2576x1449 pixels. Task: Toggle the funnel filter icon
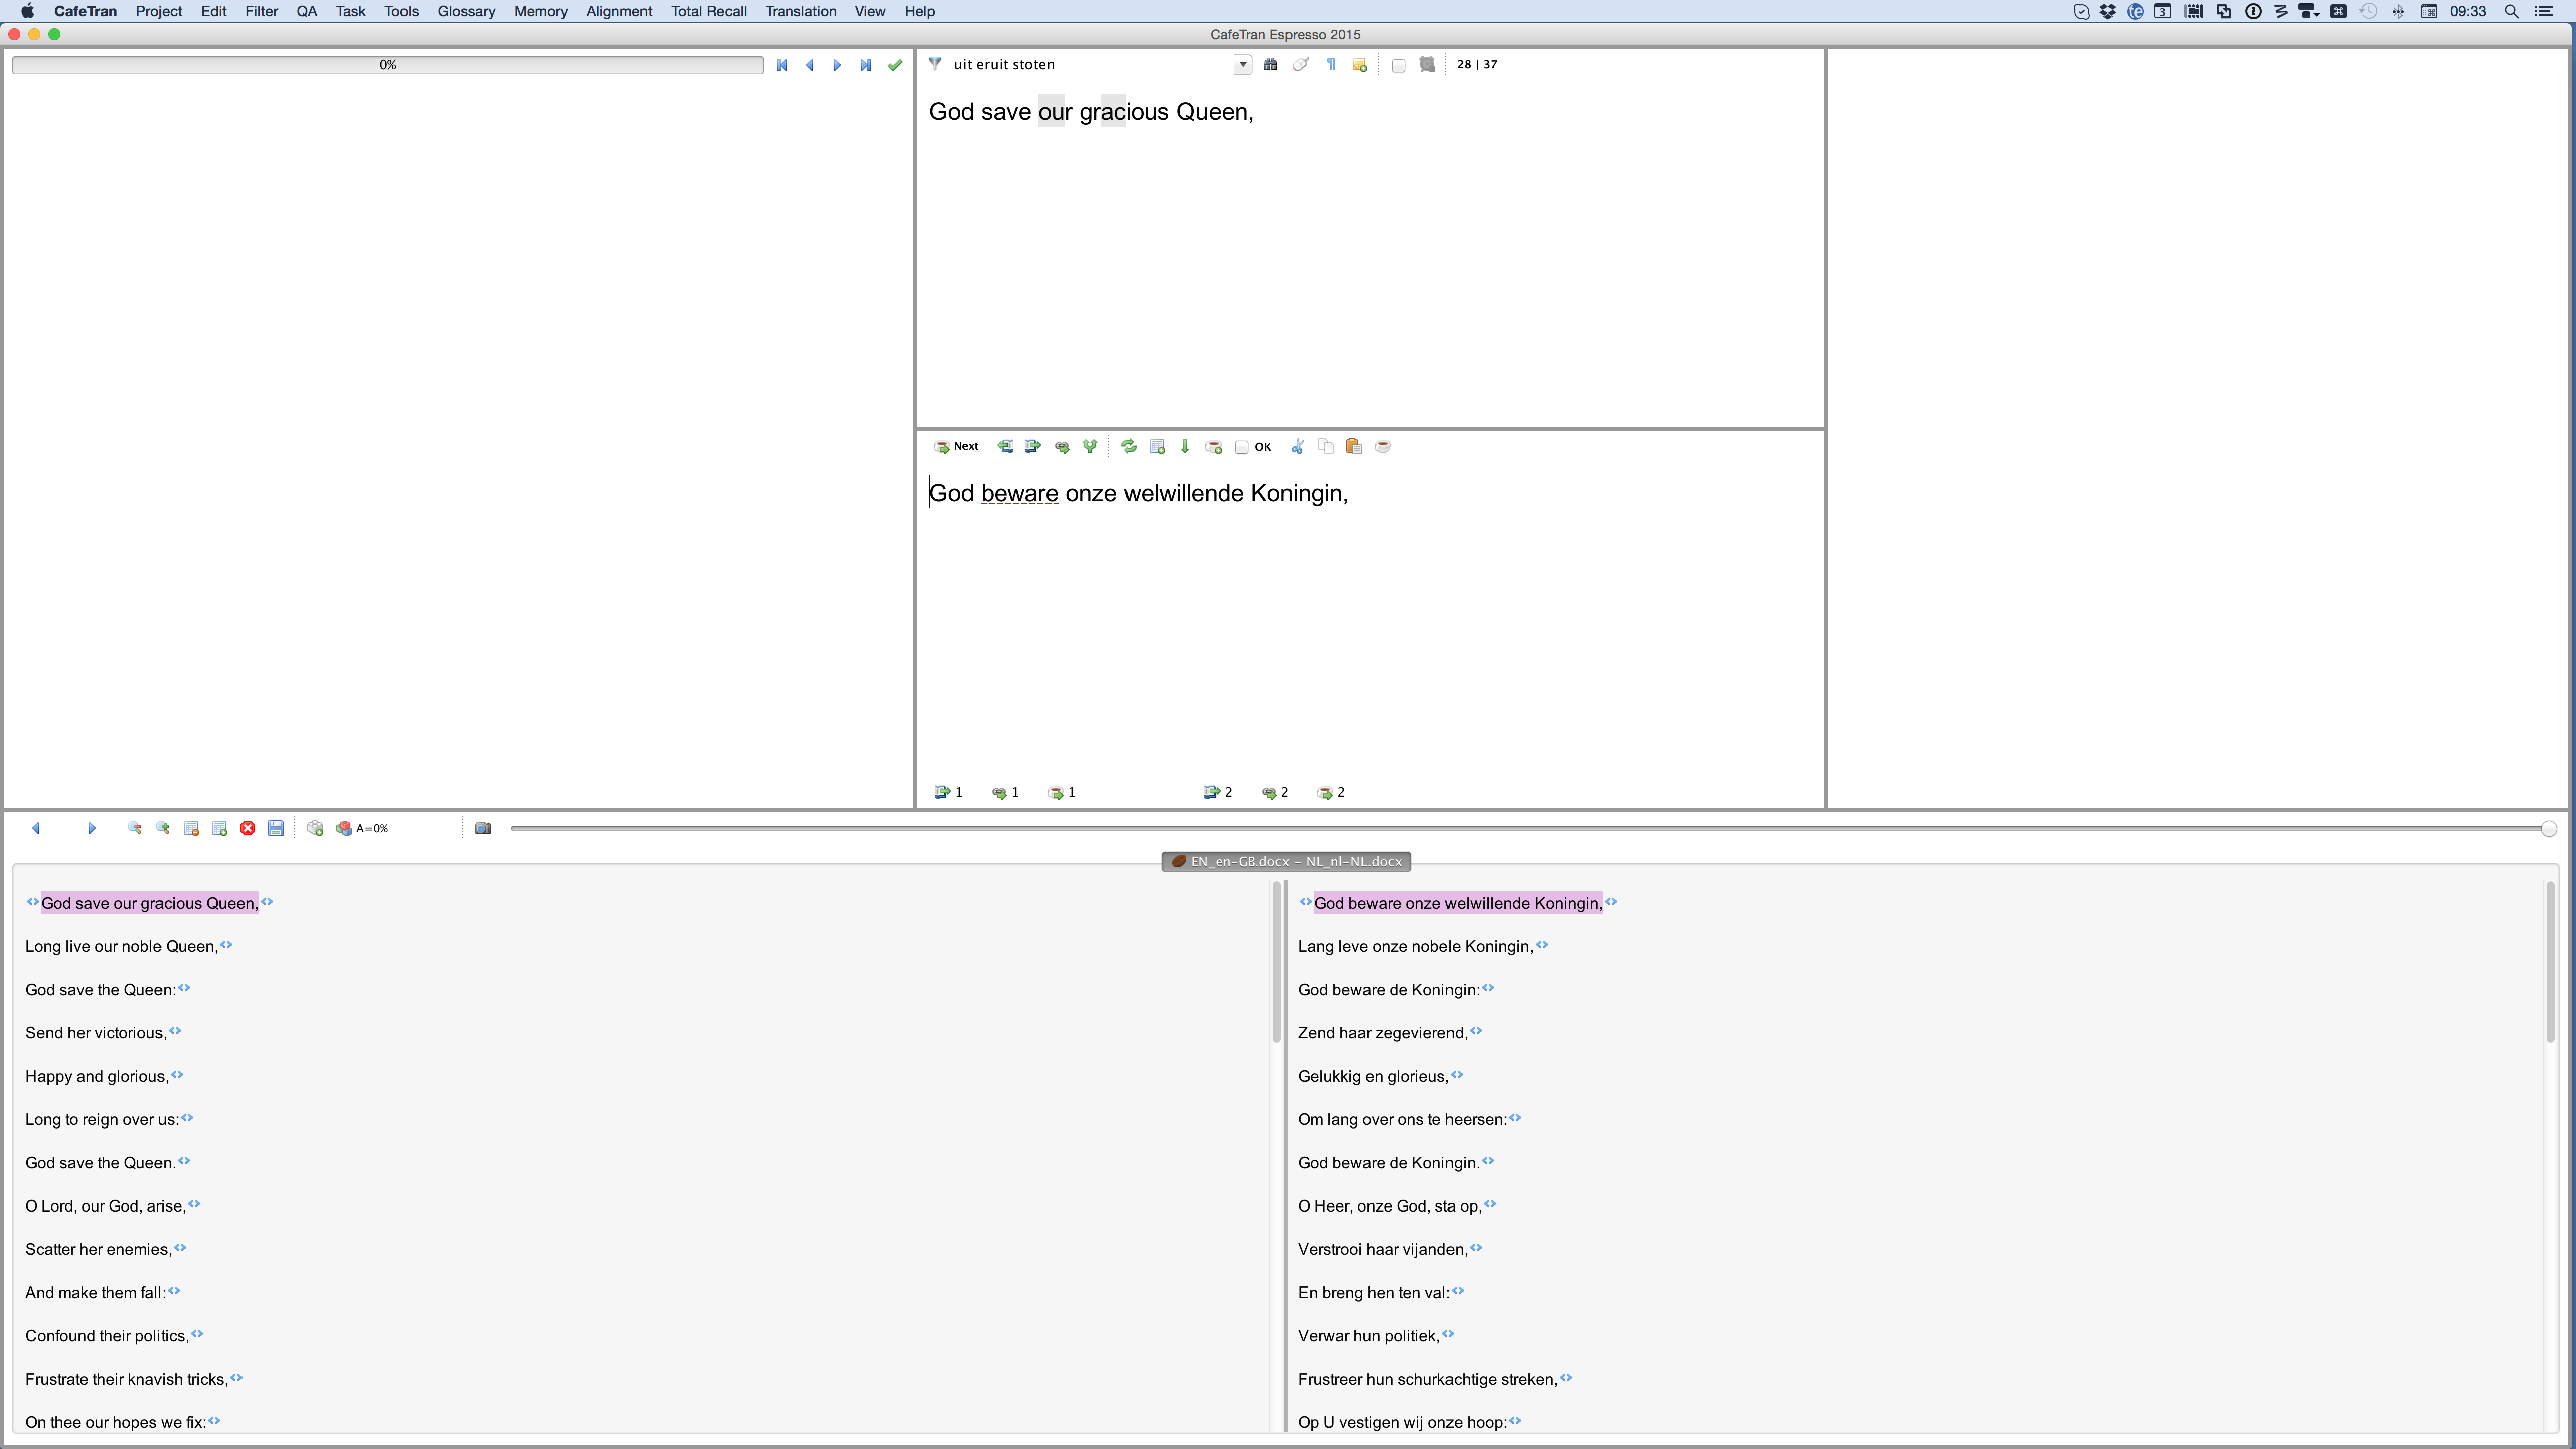point(935,64)
